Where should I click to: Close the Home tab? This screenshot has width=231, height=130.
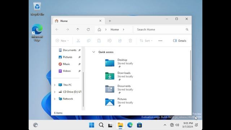[100, 21]
